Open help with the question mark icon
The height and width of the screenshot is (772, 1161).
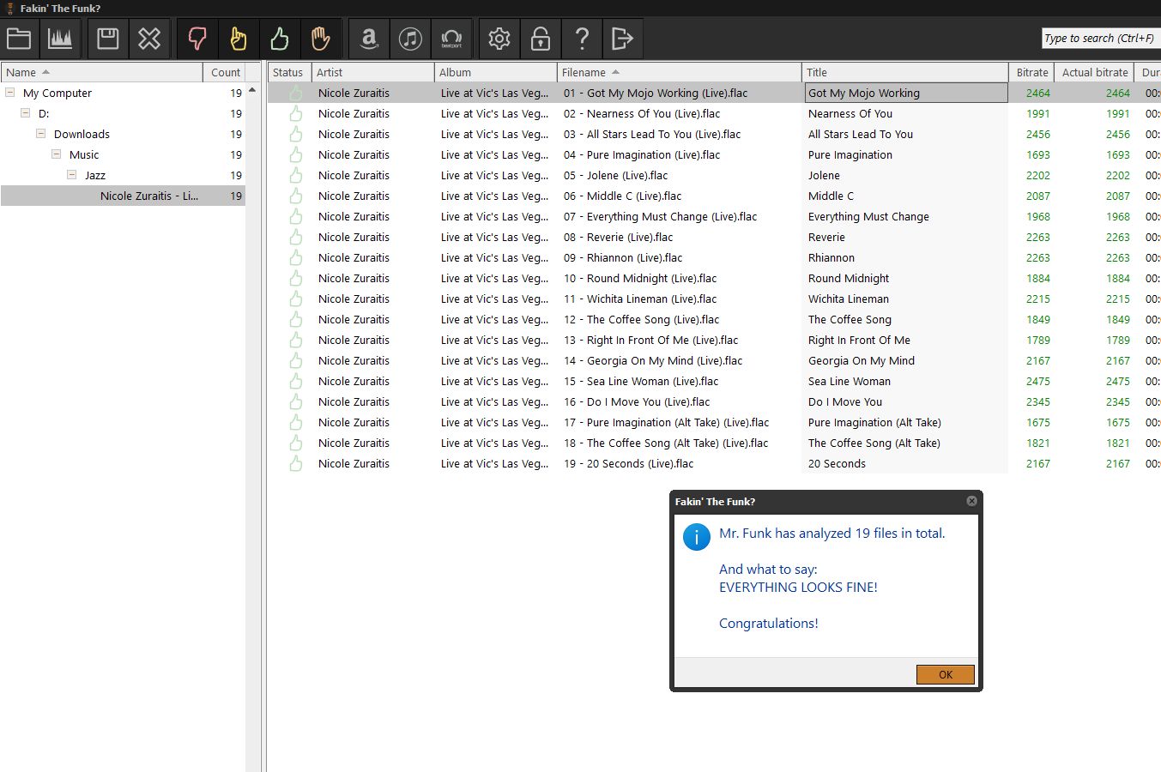point(582,39)
